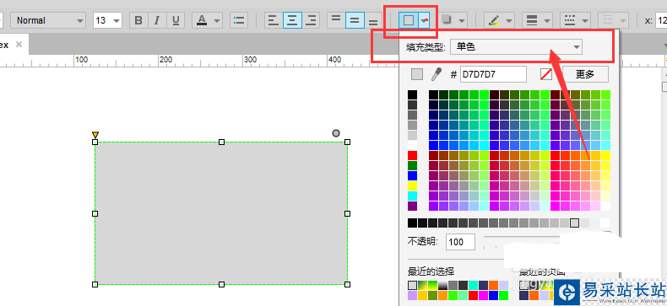The height and width of the screenshot is (306, 667).
Task: Set vertical text alignment to top
Action: (336, 20)
